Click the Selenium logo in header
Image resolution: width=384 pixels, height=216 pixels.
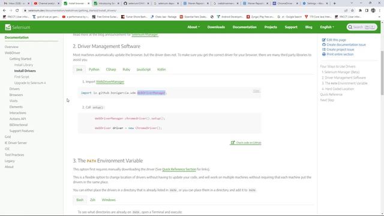[17, 27]
